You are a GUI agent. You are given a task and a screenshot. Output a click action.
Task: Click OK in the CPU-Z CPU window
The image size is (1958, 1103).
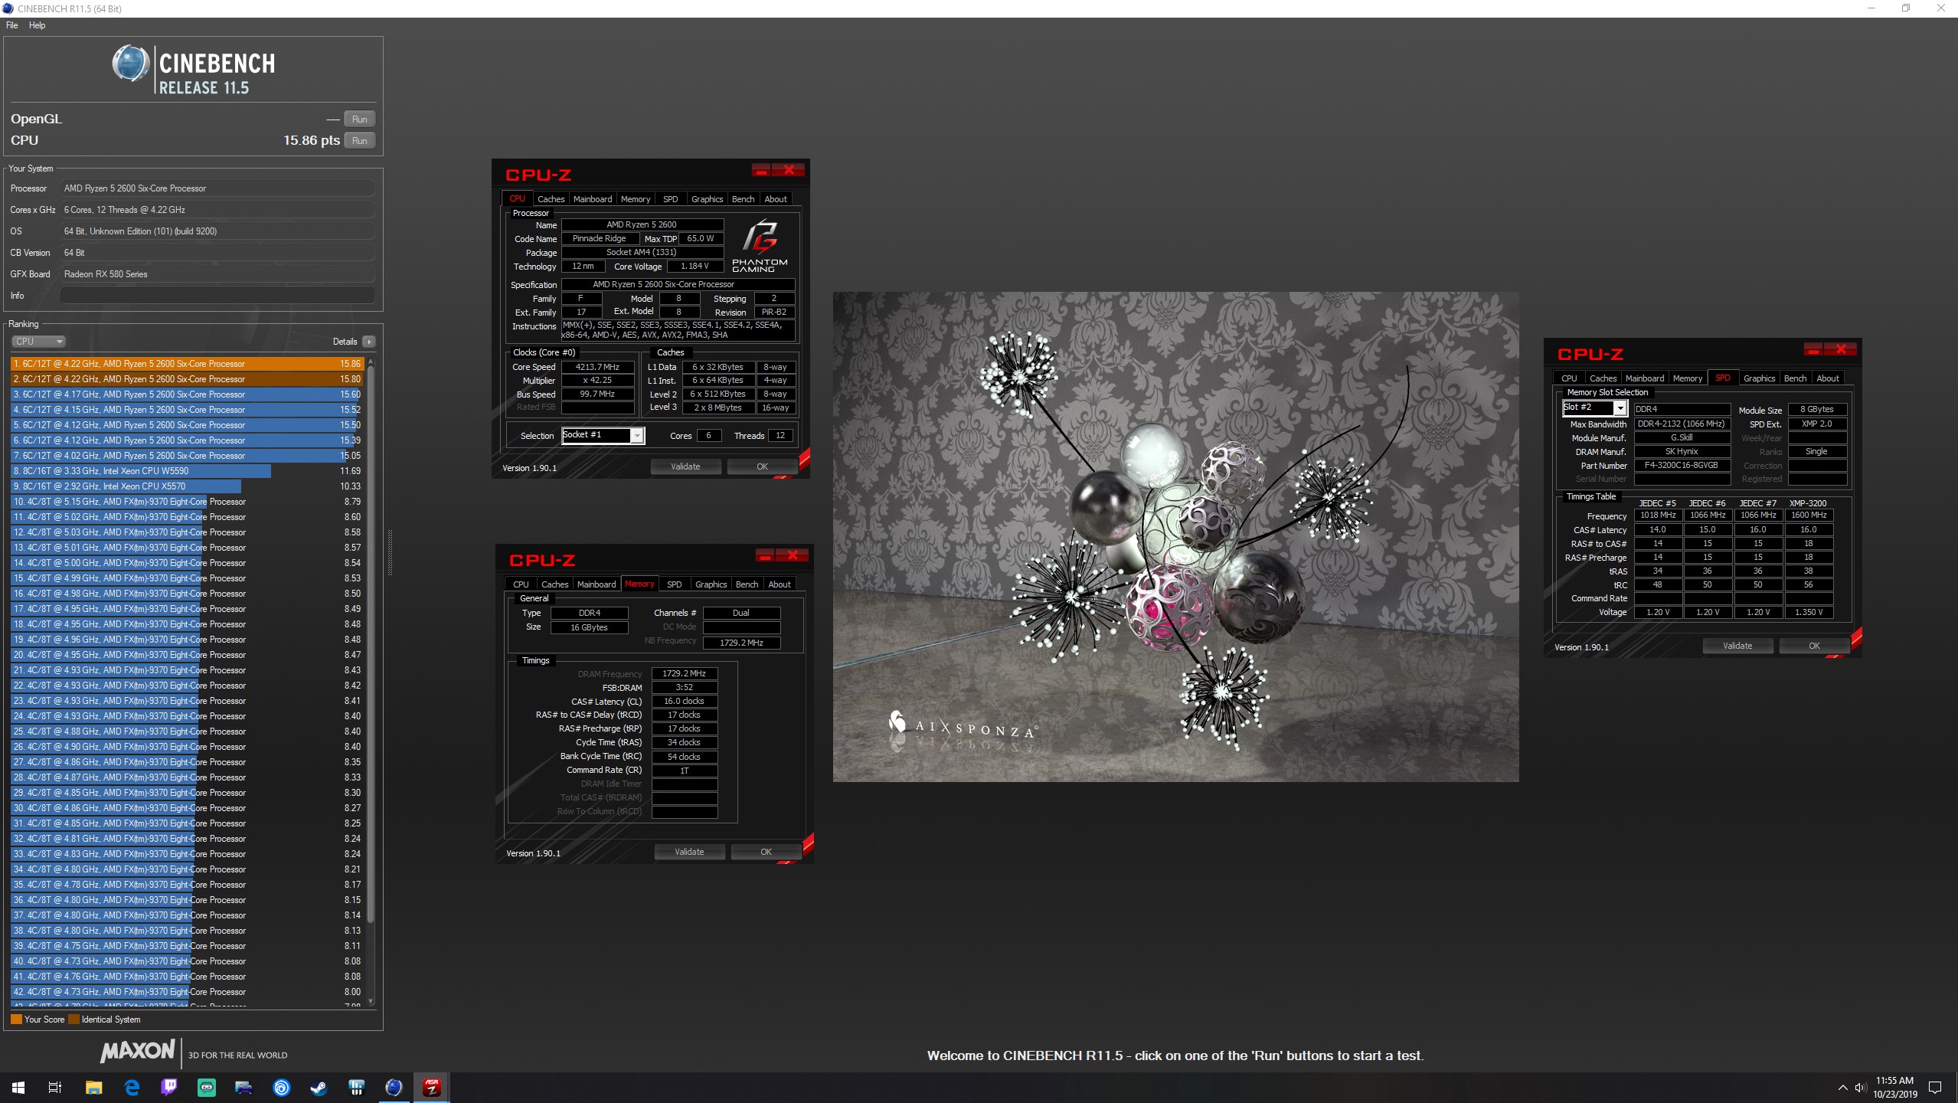click(762, 466)
